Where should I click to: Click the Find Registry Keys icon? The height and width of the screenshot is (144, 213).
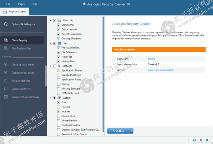6,48
